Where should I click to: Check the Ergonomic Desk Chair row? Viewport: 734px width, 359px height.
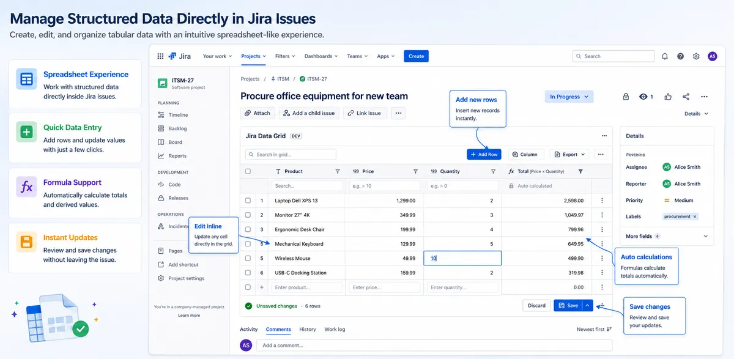click(x=248, y=229)
